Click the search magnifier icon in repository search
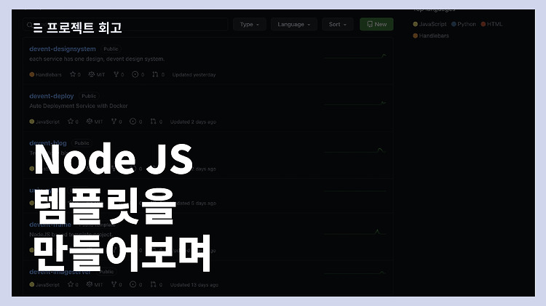 [30, 25]
